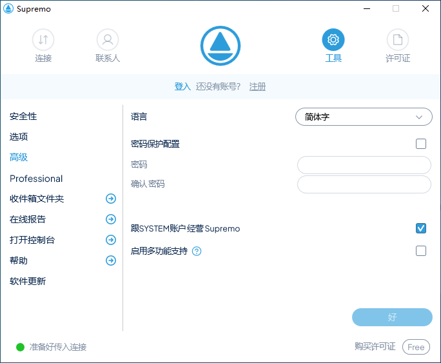Image resolution: width=441 pixels, height=363 pixels.
Task: Open the 联系人 contacts icon
Action: [x=108, y=39]
